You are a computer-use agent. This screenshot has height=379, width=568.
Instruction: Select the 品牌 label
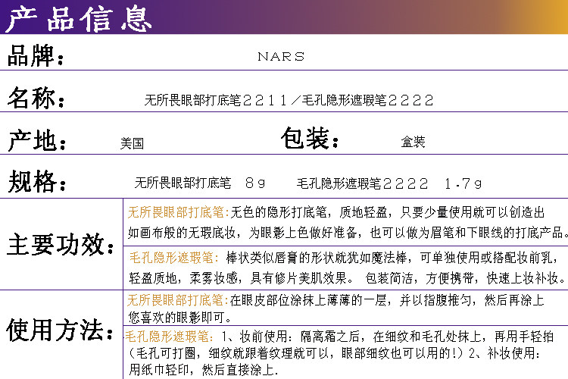(36, 56)
